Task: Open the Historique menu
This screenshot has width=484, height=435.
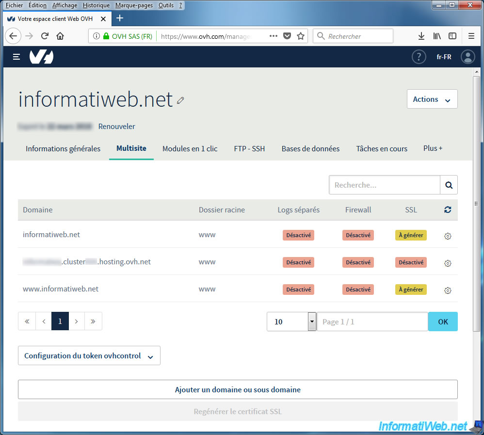Action: pyautogui.click(x=96, y=5)
